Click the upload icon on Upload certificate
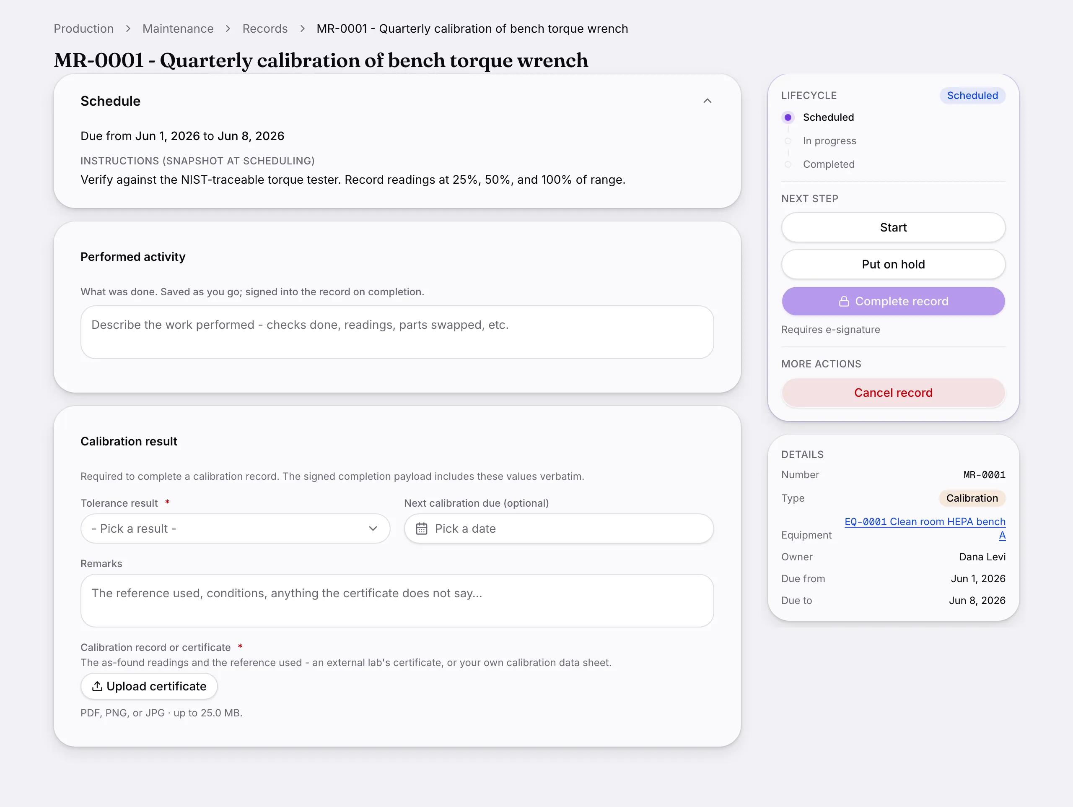The image size is (1073, 807). 97,686
